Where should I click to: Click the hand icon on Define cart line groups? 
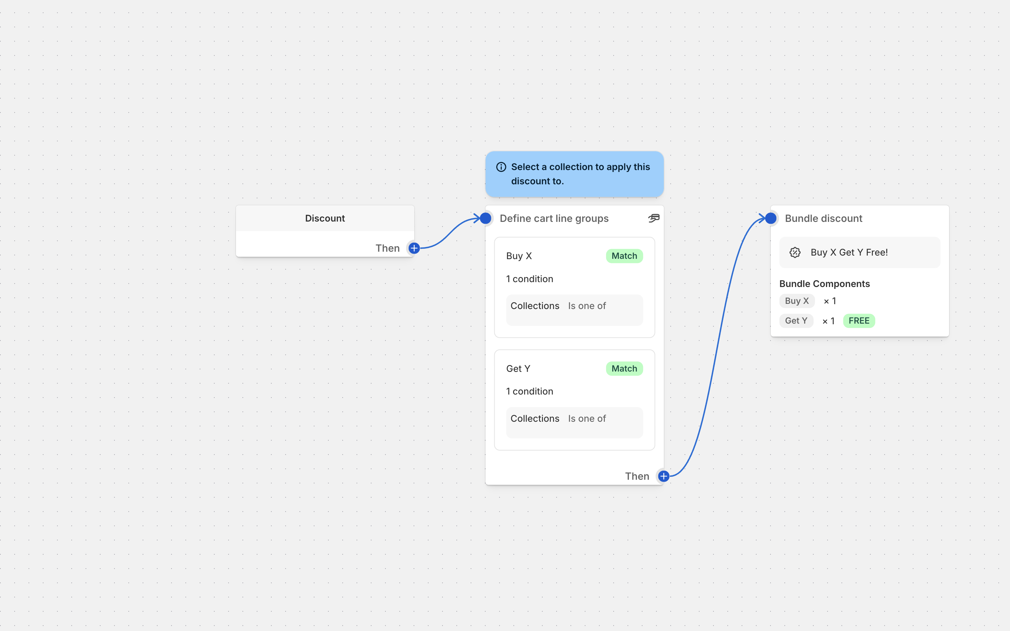654,218
